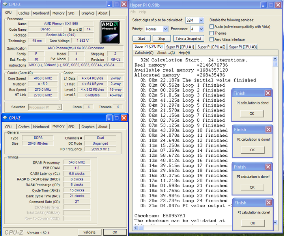Expand the Priority dropdown set to Normal
This screenshot has width=284, height=236.
[x=165, y=29]
